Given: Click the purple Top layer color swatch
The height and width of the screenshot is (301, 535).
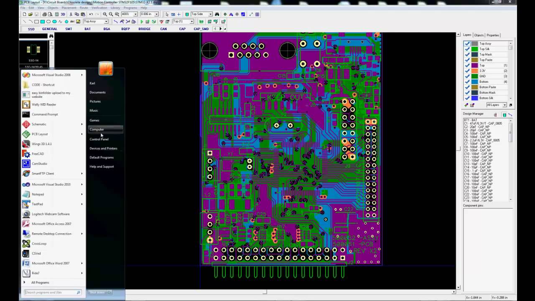Looking at the screenshot, I should [475, 65].
